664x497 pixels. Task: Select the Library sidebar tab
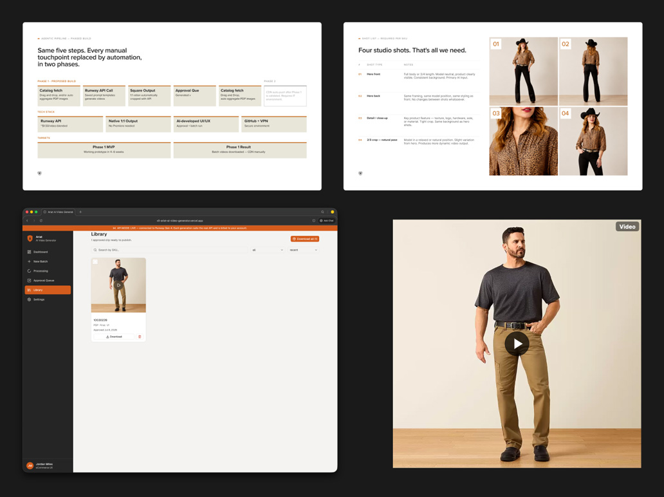click(48, 290)
